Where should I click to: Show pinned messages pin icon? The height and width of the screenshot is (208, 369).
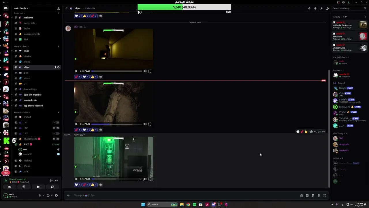point(321,8)
